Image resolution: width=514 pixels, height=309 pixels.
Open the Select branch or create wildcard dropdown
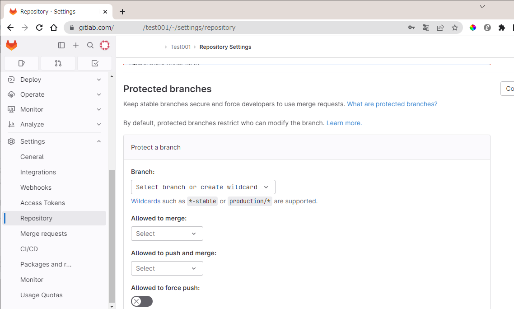tap(203, 187)
